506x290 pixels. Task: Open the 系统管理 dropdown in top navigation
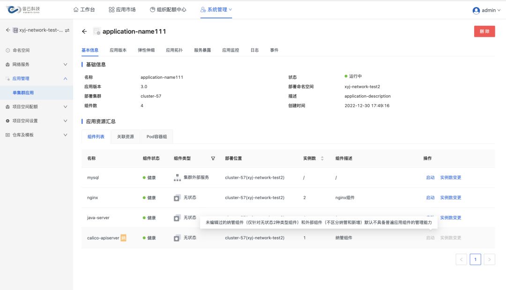click(x=216, y=9)
